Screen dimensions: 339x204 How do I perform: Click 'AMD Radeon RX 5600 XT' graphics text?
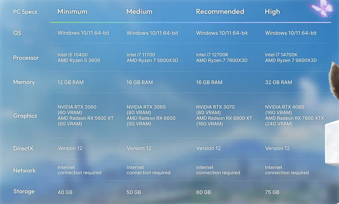pyautogui.click(x=86, y=118)
